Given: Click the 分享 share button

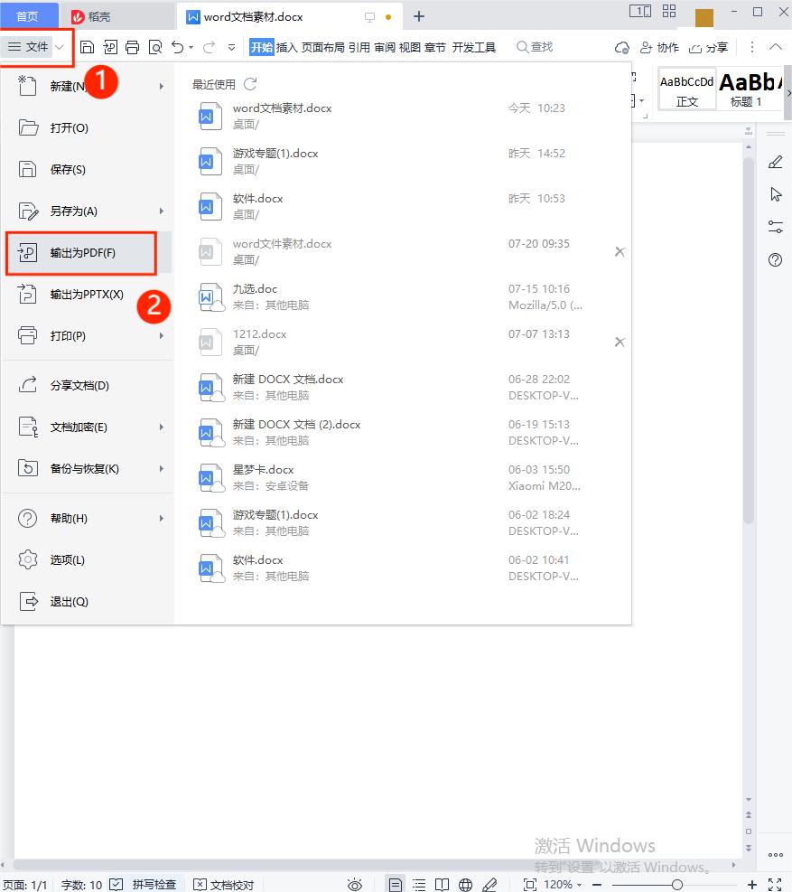Looking at the screenshot, I should (714, 46).
